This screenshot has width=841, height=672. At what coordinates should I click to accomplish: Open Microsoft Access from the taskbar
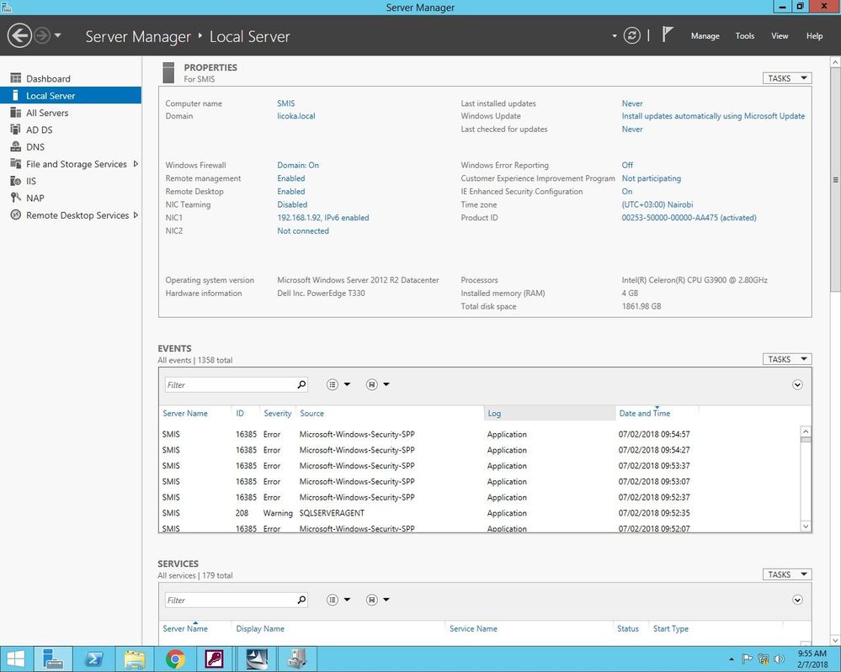click(215, 659)
